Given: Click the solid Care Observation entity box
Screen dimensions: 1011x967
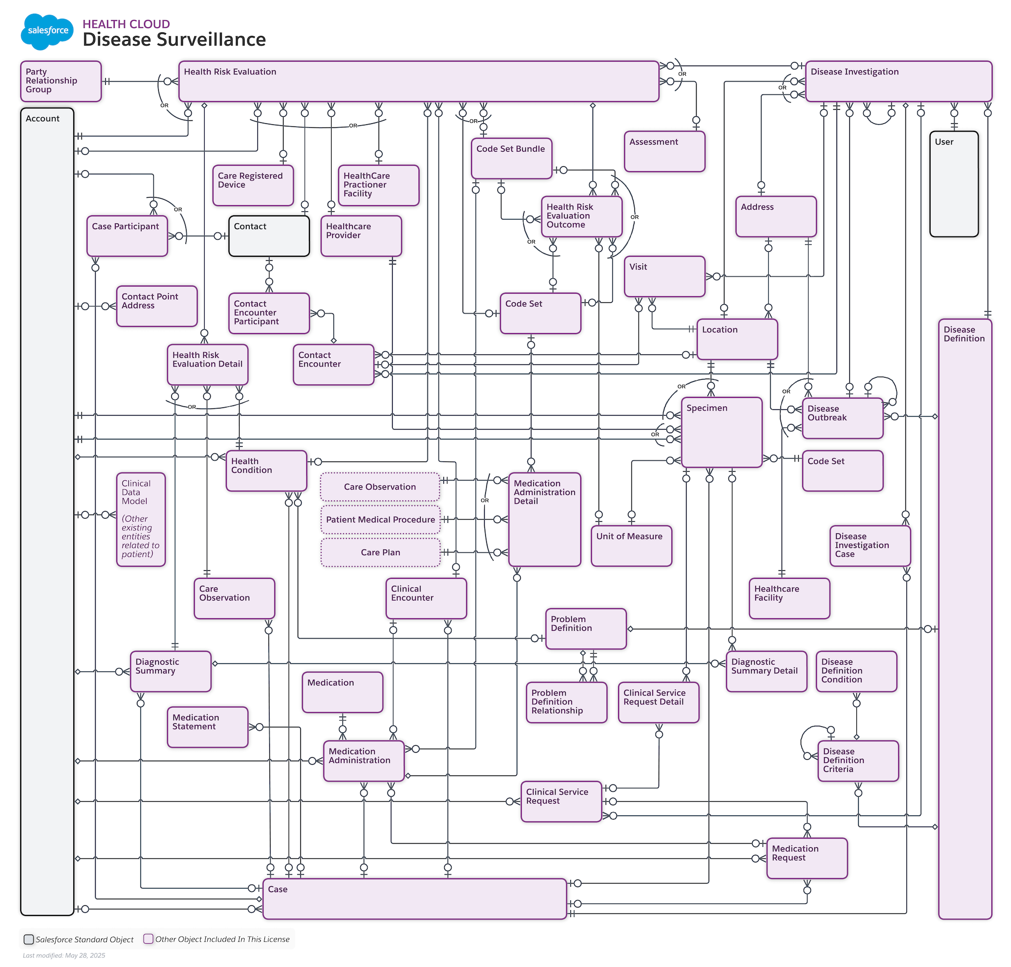Looking at the screenshot, I should pyautogui.click(x=234, y=599).
